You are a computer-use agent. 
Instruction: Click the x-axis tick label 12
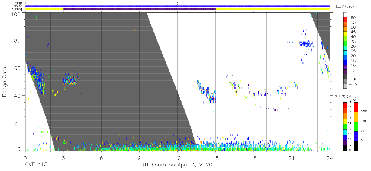(x=178, y=158)
